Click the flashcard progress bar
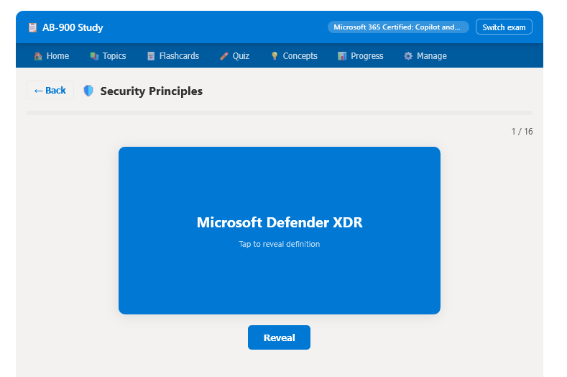 [279, 113]
